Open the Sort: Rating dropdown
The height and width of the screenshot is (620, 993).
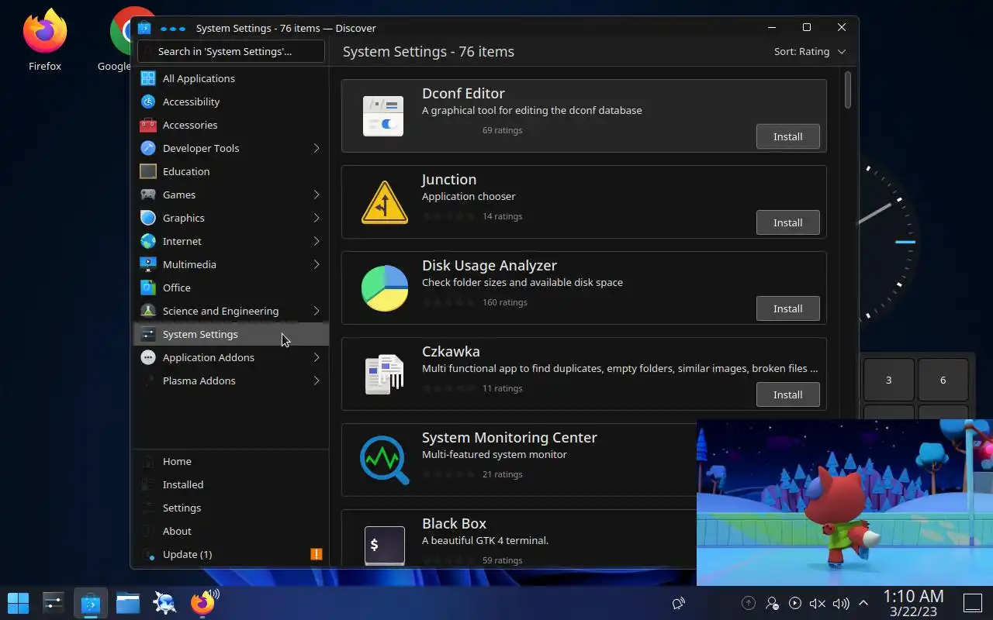pyautogui.click(x=810, y=52)
